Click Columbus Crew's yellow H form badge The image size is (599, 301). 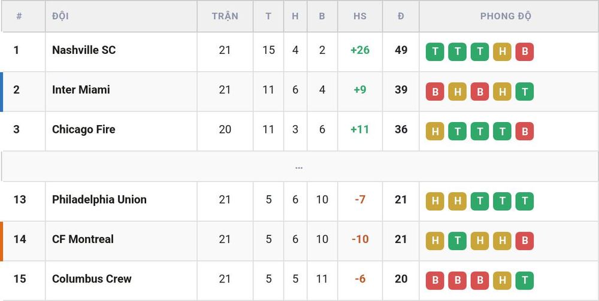(502, 281)
